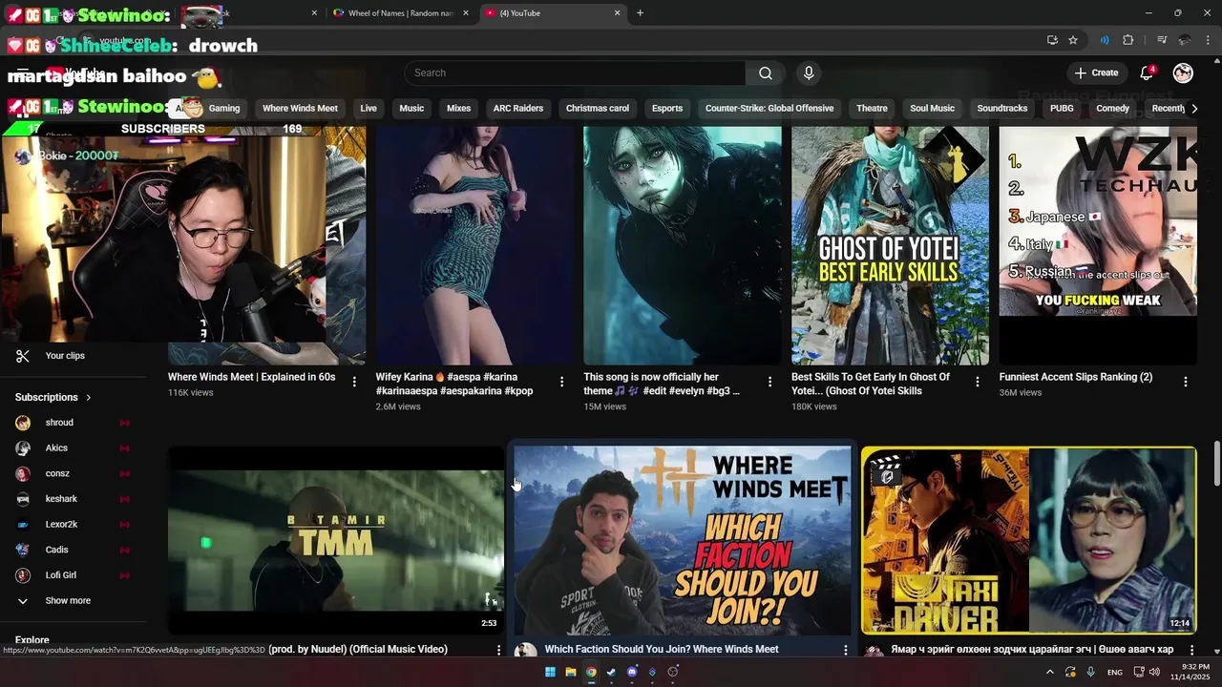Select the ARC Raiders chip
1222x687 pixels.
(517, 109)
